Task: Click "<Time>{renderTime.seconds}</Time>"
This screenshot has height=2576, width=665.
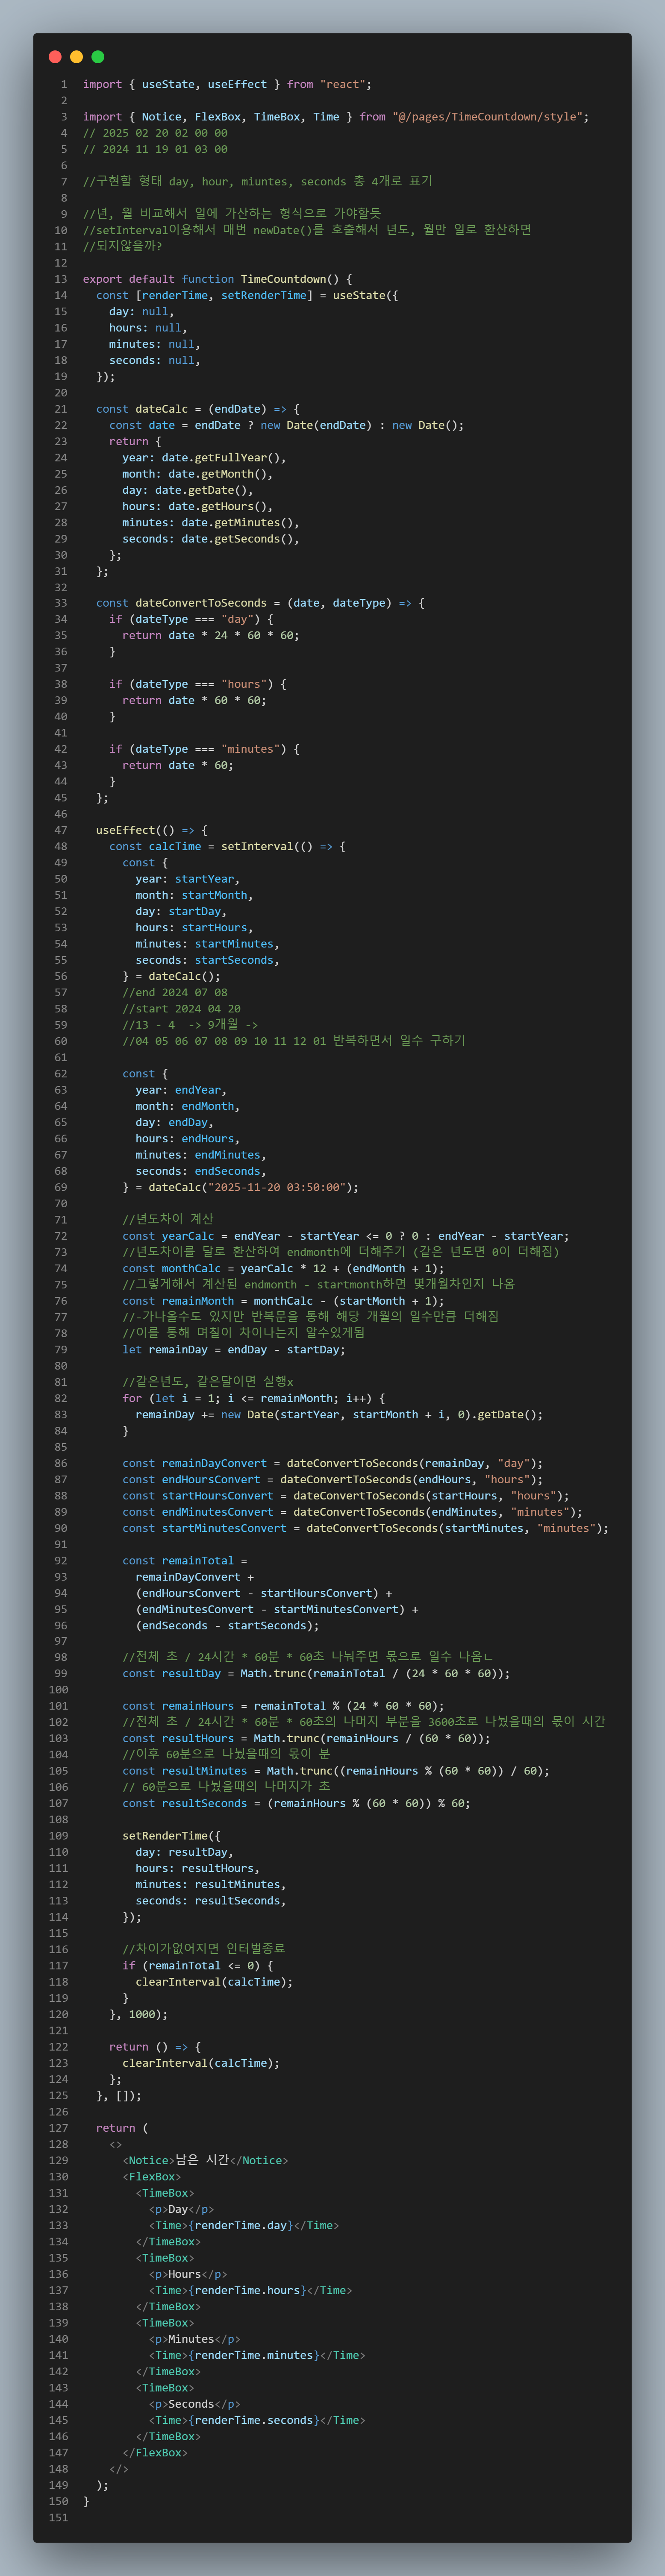Action: (257, 2420)
